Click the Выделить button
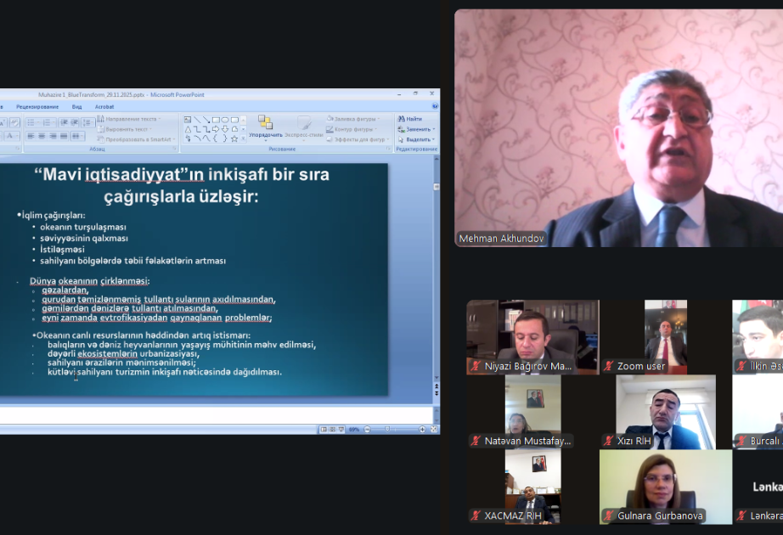Image resolution: width=783 pixels, height=535 pixels. click(x=416, y=139)
